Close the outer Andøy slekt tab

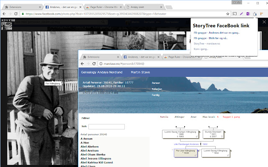(161, 7)
